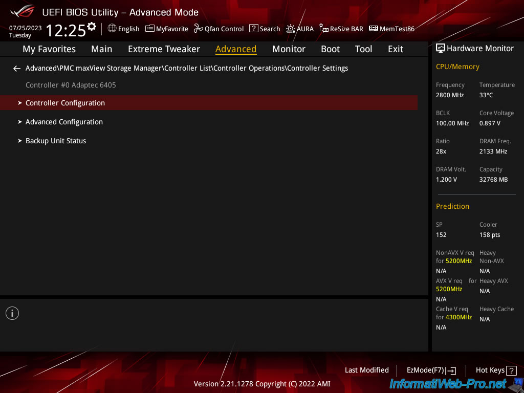Toggle ReSize BAR option
The height and width of the screenshot is (393, 524).
pyautogui.click(x=346, y=29)
